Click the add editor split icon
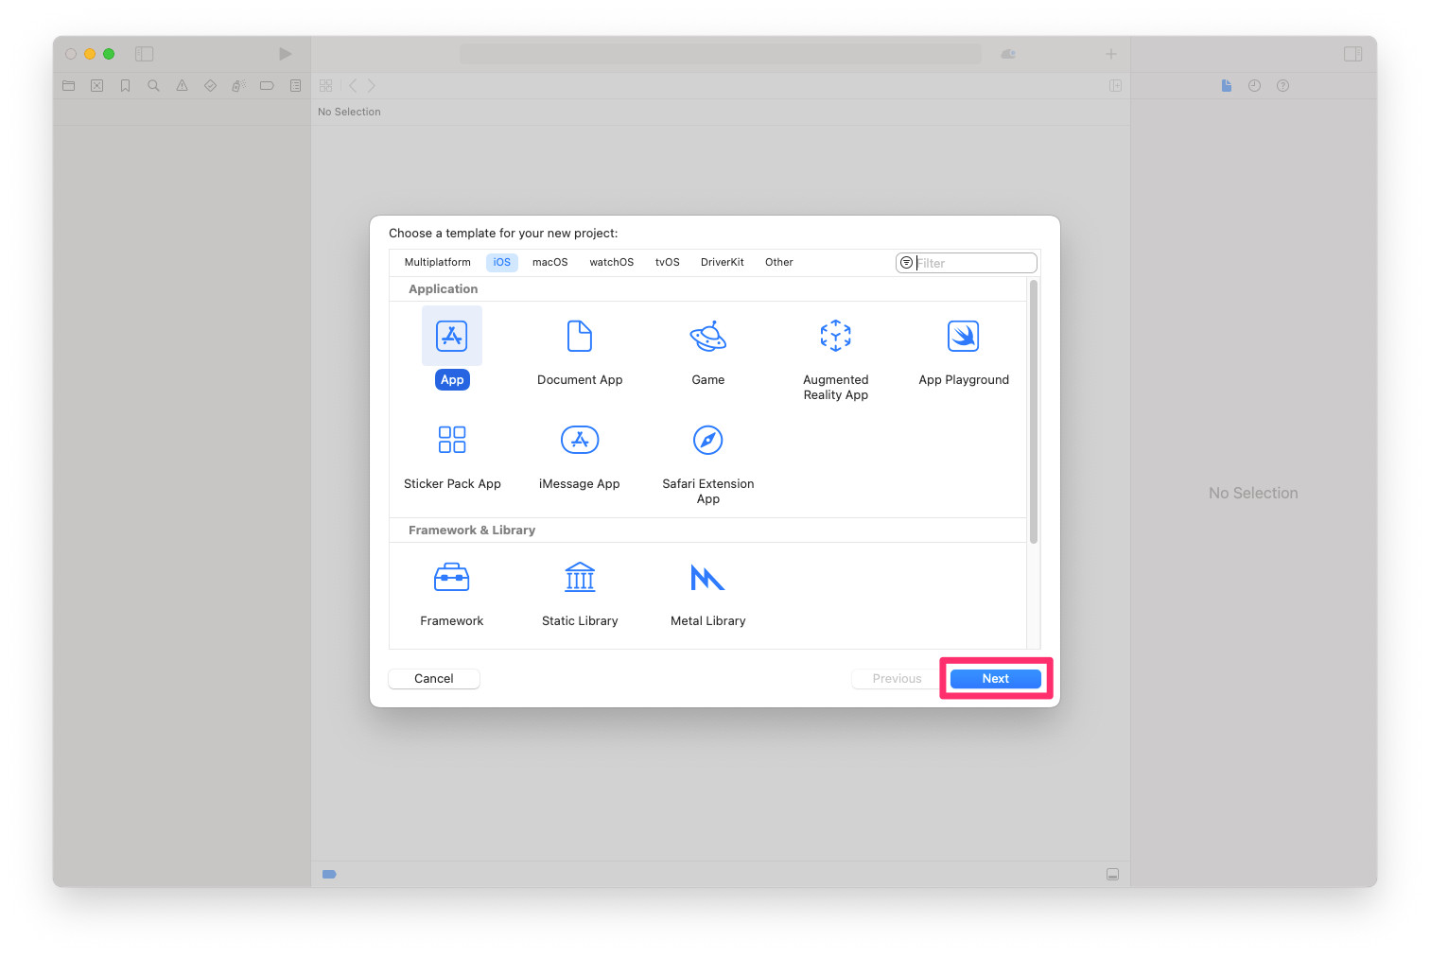1430x957 pixels. coord(1115,85)
